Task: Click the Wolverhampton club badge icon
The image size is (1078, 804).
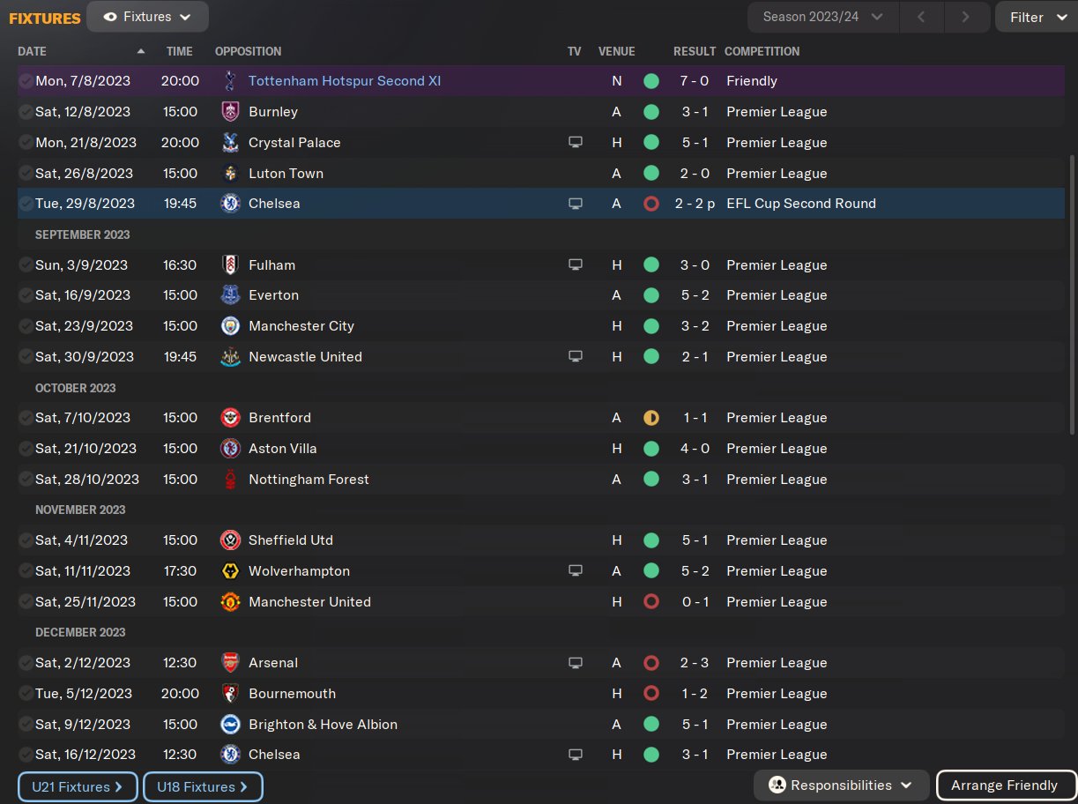Action: click(x=230, y=571)
